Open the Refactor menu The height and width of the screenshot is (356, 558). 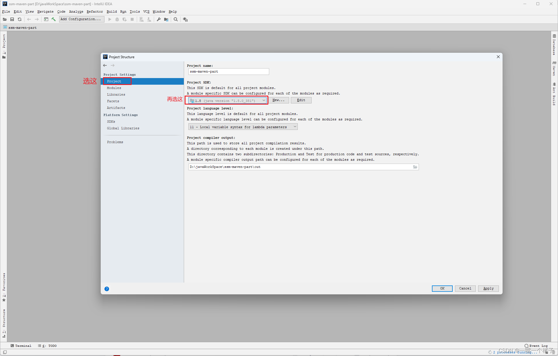[95, 12]
